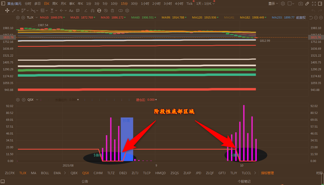Select the trend line drawing tool
This screenshot has height=185, width=324.
(x=14, y=11)
